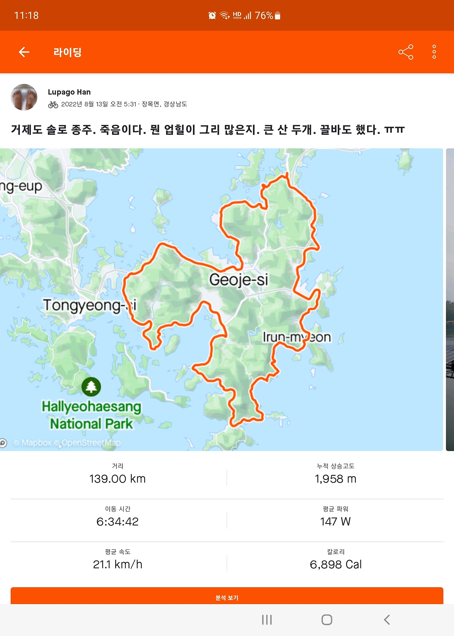Open Lupago Han's profile picture

click(x=24, y=98)
